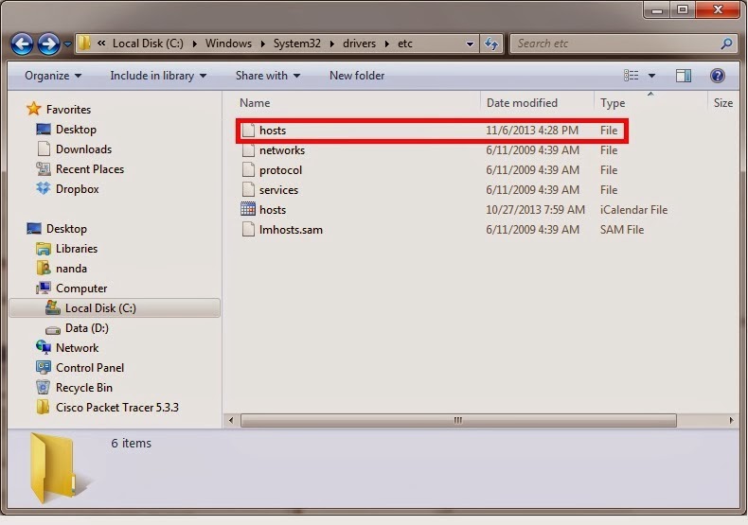Viewport: 748px width, 525px height.
Task: Create a New folder
Action: [357, 76]
